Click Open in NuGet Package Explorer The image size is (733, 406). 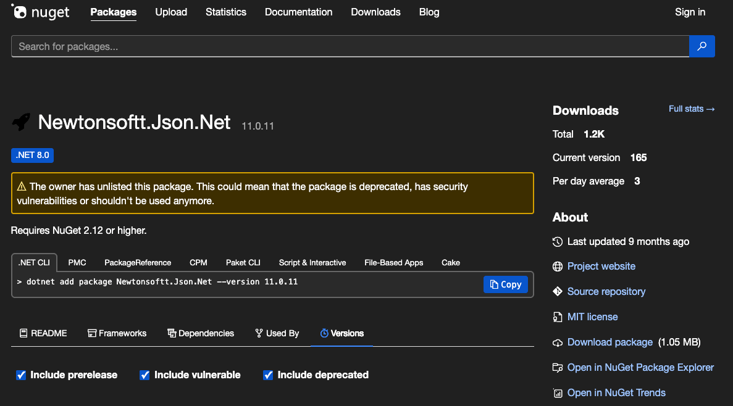tap(640, 368)
